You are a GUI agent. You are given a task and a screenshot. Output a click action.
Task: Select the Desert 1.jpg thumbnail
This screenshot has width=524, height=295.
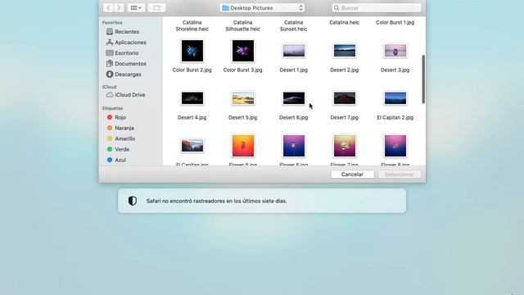[294, 51]
